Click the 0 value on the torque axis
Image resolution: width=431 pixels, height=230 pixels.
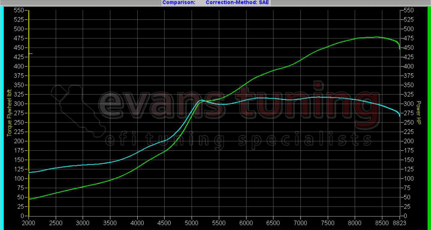click(x=23, y=216)
